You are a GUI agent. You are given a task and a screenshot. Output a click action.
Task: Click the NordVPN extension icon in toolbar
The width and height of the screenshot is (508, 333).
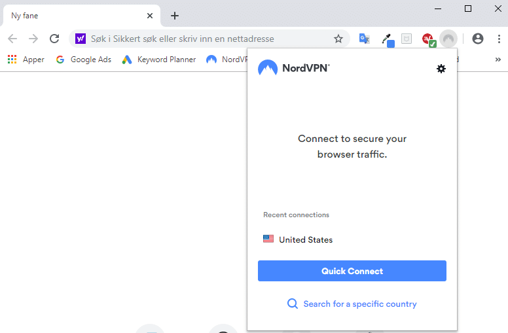(x=448, y=39)
